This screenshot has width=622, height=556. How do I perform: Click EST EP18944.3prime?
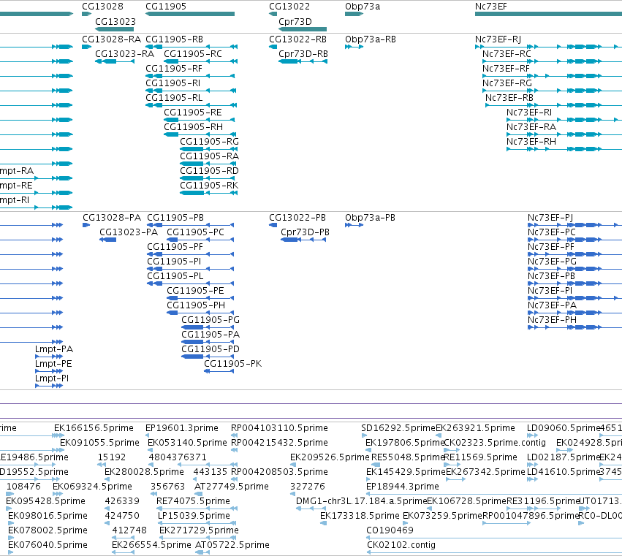point(403,487)
